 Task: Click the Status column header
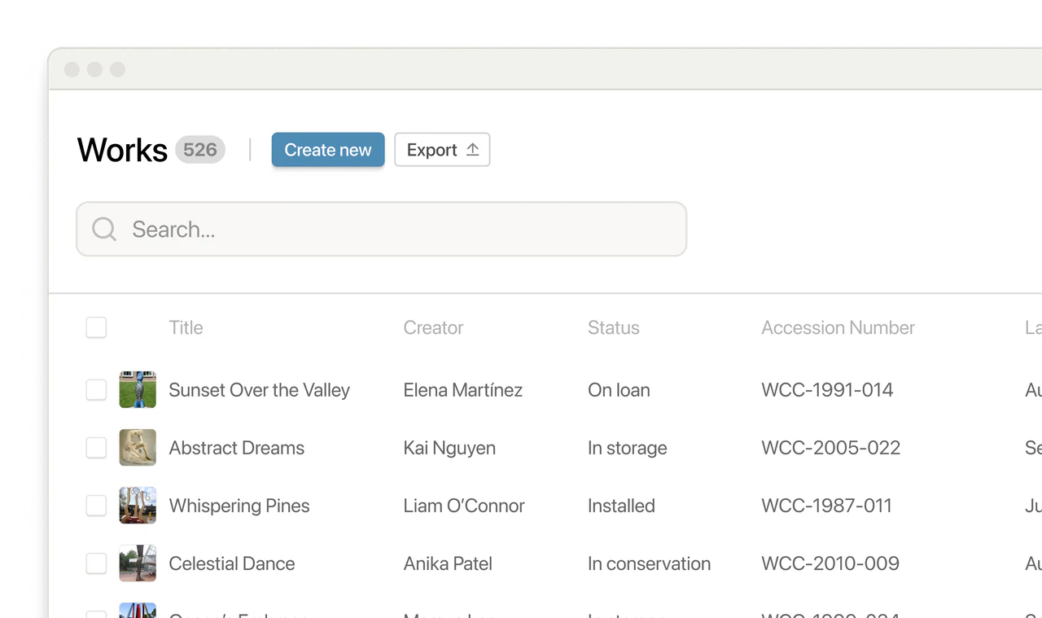point(614,327)
